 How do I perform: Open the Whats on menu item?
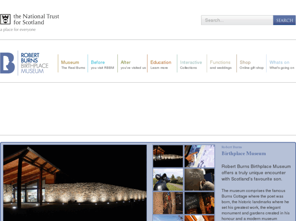pyautogui.click(x=281, y=65)
